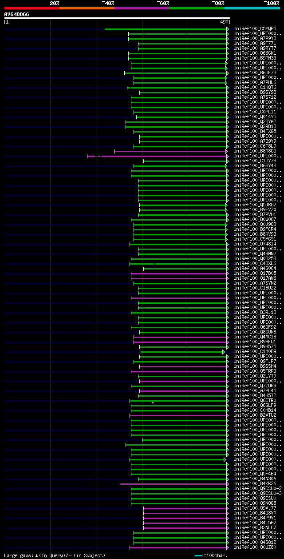The height and width of the screenshot is (559, 284).
Task: Open hit UniRef100_B9SY93
Action: coord(255,92)
